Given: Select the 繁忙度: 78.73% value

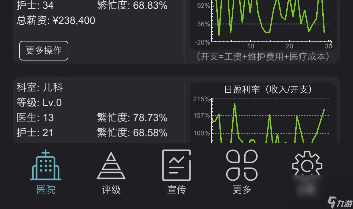Looking at the screenshot, I should [132, 118].
